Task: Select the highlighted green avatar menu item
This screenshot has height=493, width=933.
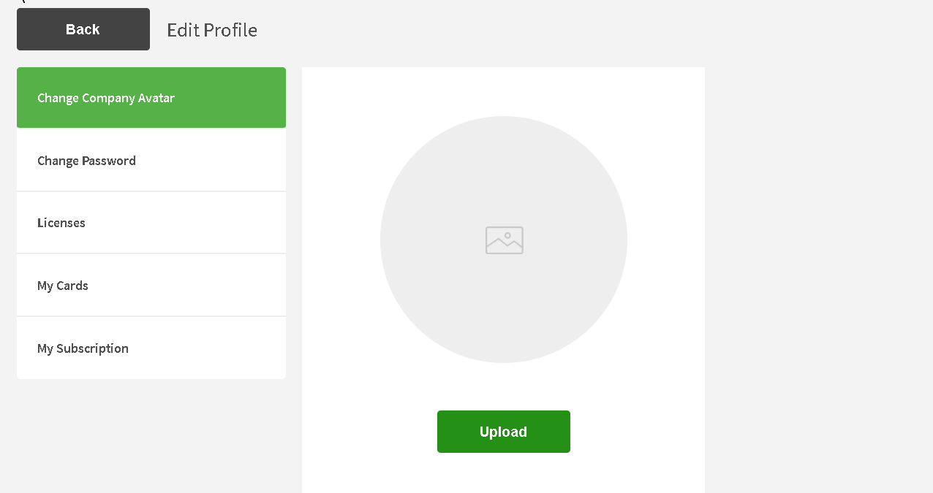Action: 151,98
